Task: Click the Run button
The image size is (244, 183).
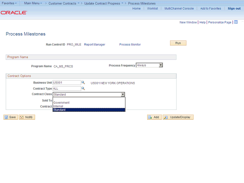Action: coord(178,43)
